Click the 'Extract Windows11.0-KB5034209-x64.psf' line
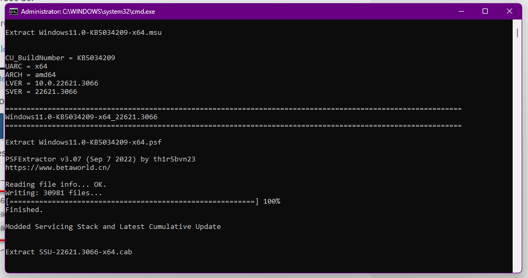The height and width of the screenshot is (278, 528). point(84,142)
